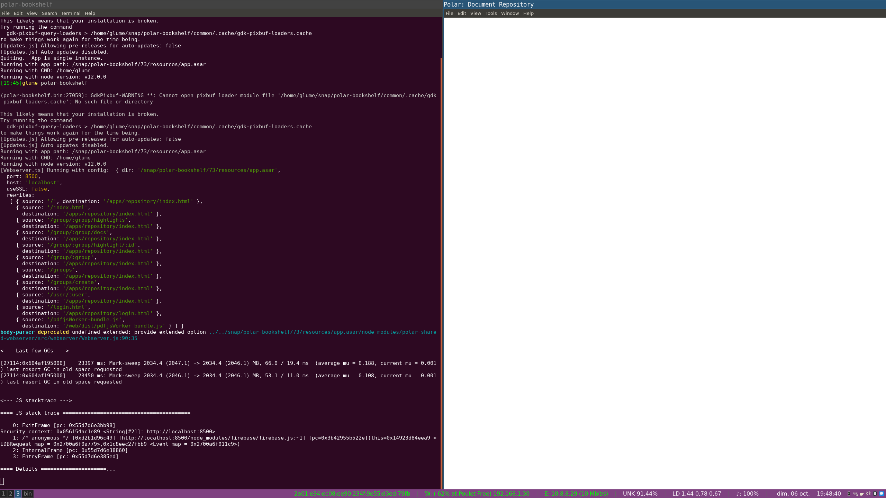Switch to workspace 2
The width and height of the screenshot is (886, 498).
tap(10, 494)
